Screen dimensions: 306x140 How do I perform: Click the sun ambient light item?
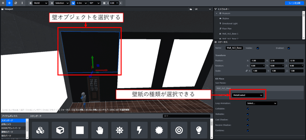[119, 130]
